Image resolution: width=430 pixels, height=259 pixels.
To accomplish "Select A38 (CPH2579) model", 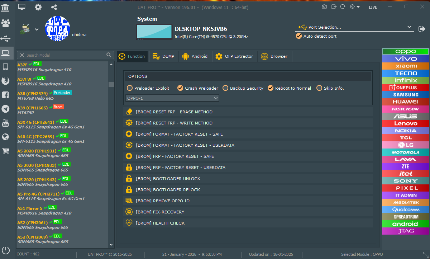I will (x=62, y=96).
